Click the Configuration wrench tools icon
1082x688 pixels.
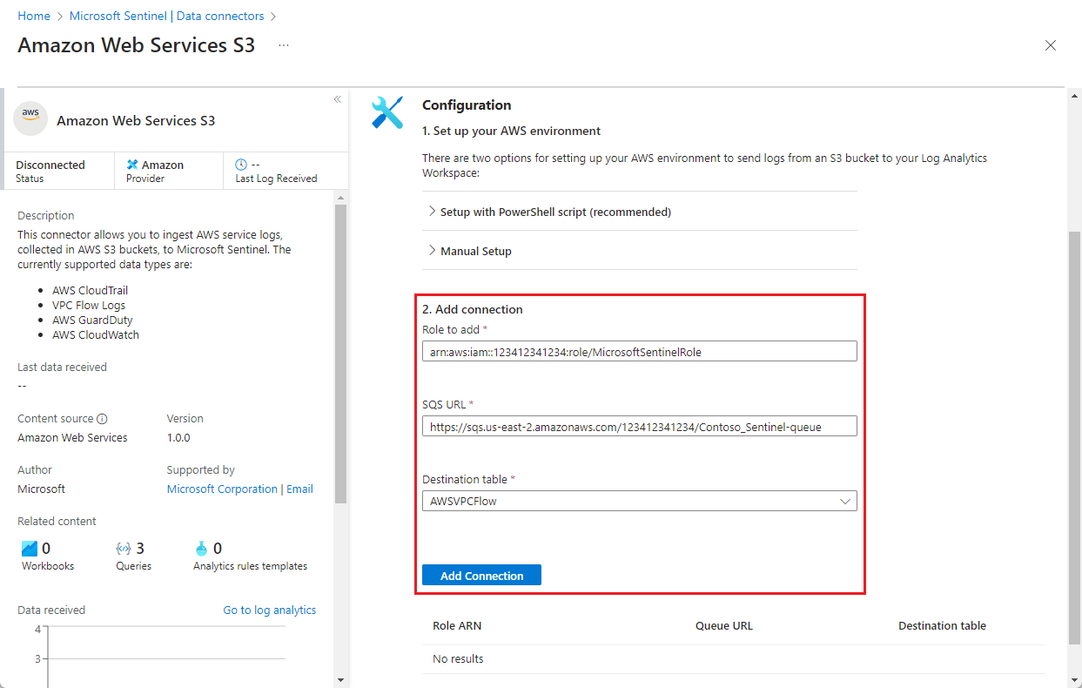pyautogui.click(x=387, y=111)
